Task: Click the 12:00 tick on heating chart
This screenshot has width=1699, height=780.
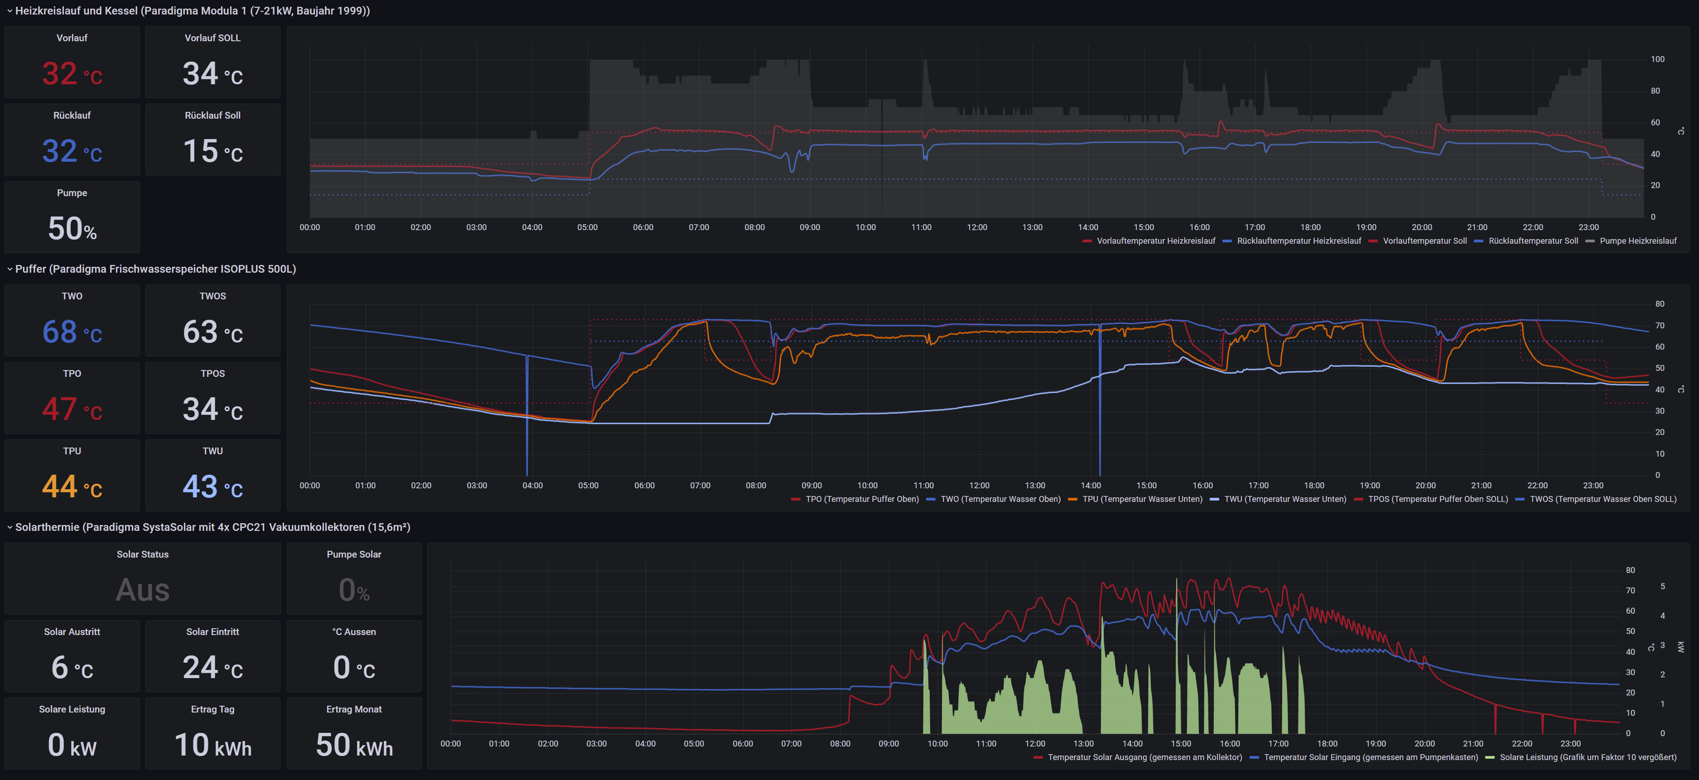Action: pyautogui.click(x=977, y=227)
